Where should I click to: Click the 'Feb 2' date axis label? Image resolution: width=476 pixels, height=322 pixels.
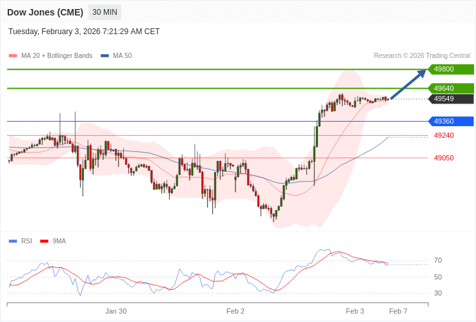pos(235,312)
